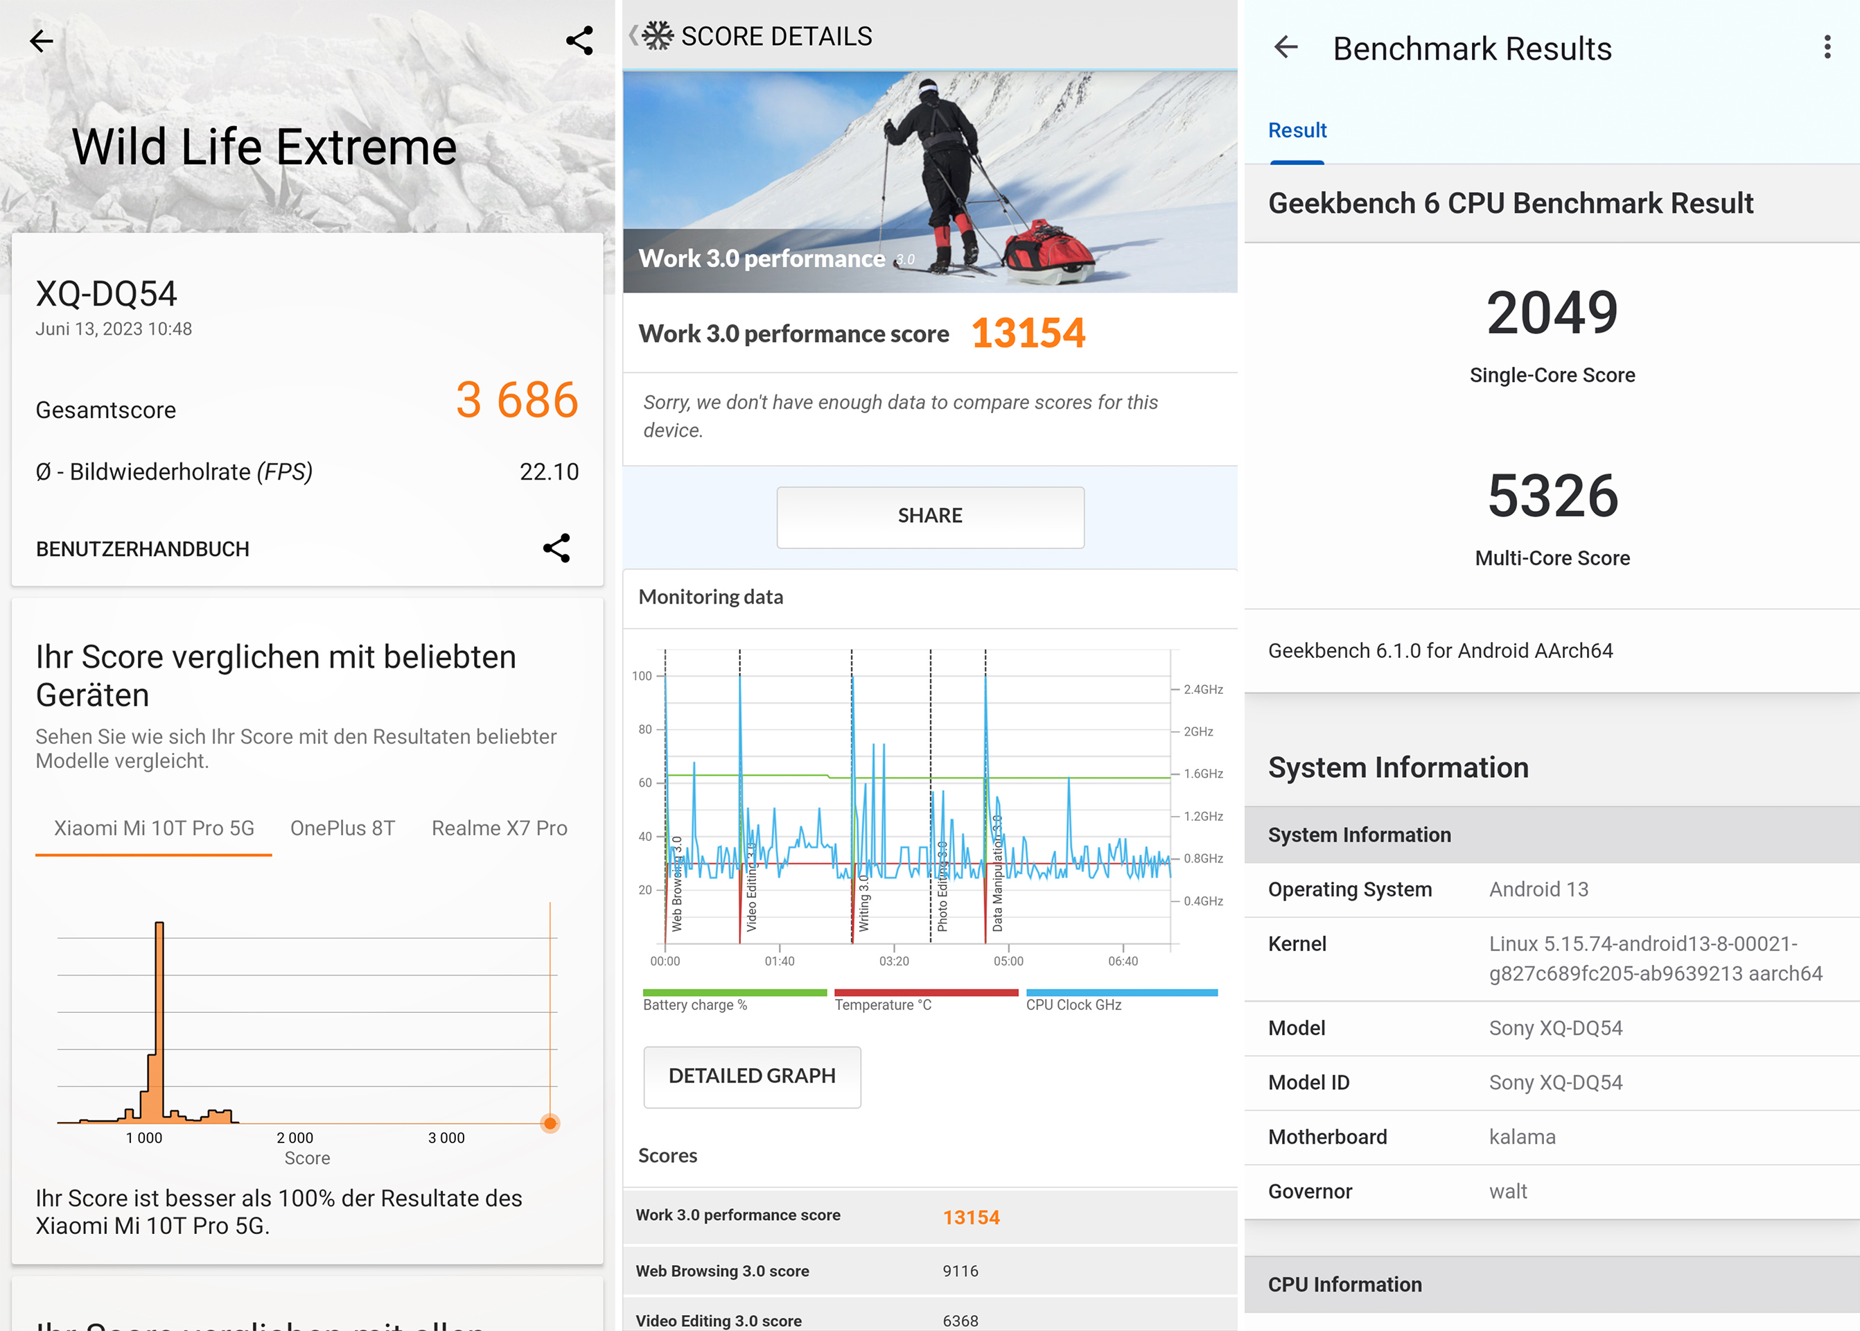This screenshot has height=1331, width=1860.
Task: Tap share icon atop Wild Life Extreme
Action: click(x=579, y=41)
